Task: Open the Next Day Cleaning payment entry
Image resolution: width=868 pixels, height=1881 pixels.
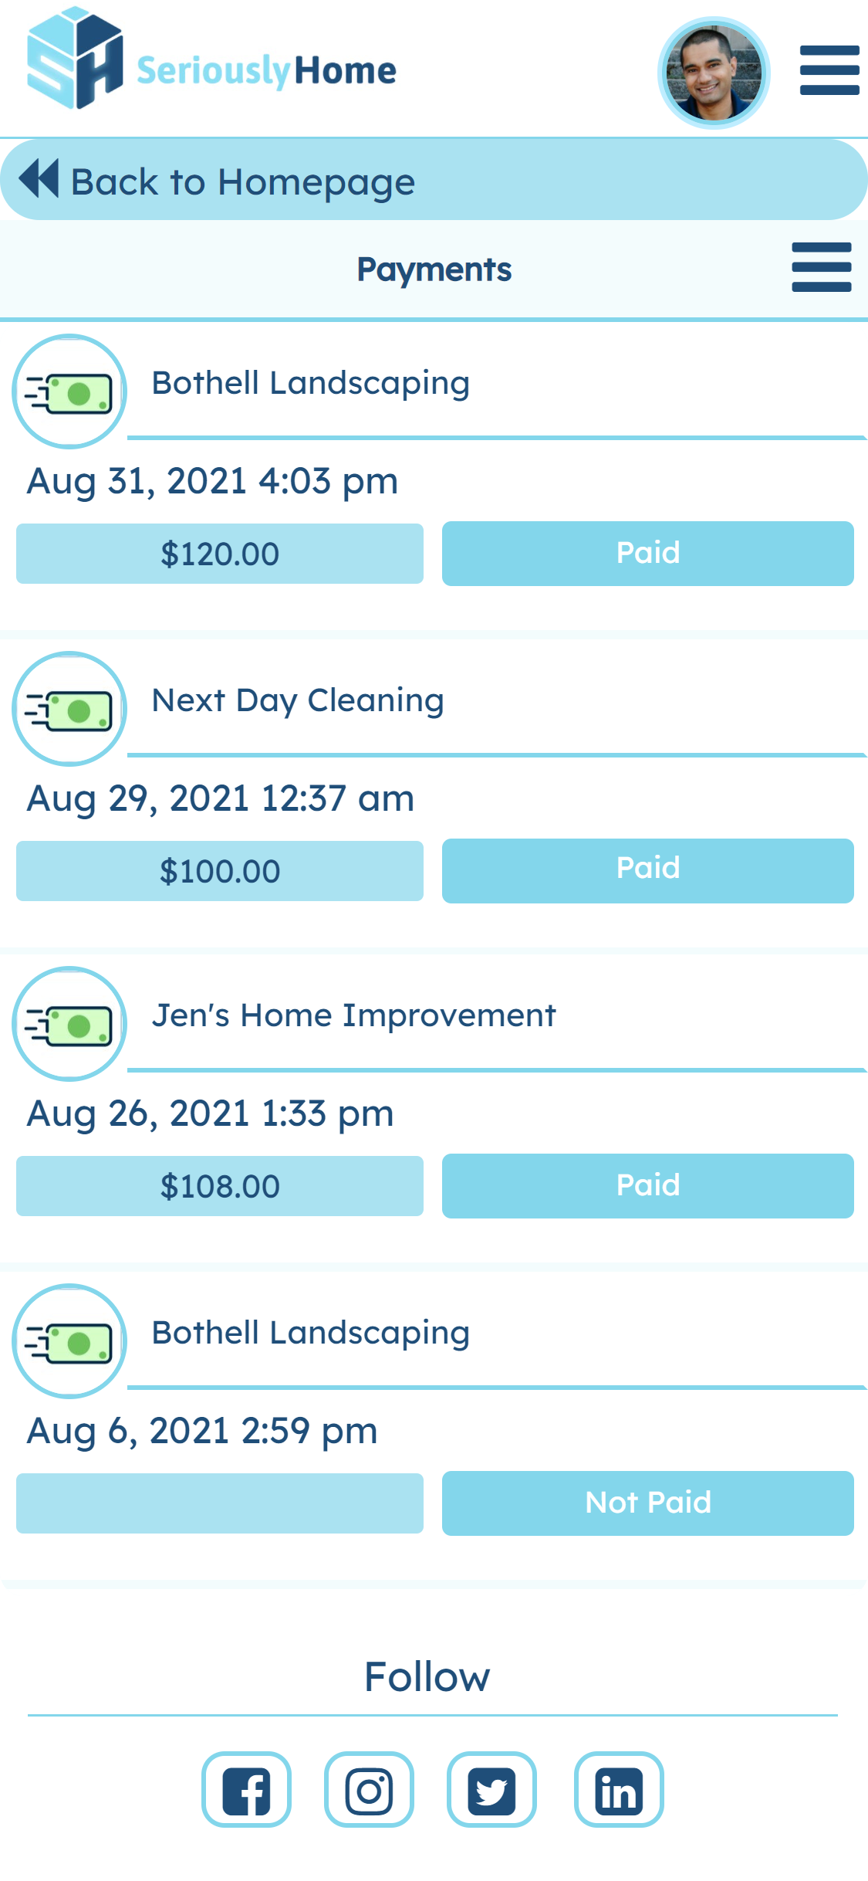Action: pos(298,700)
